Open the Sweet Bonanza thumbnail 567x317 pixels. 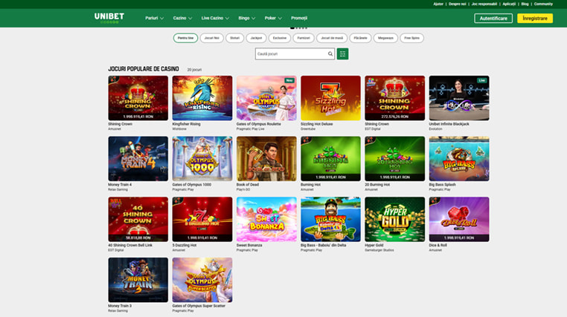click(x=266, y=219)
